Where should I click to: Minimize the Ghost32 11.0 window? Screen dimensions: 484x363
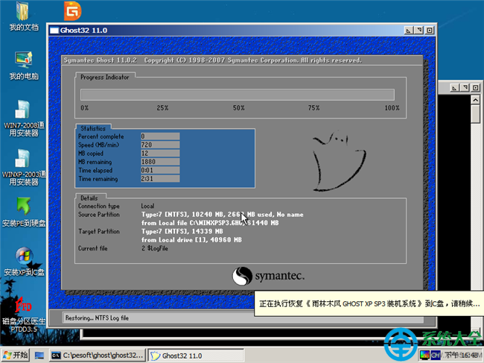tap(408, 31)
